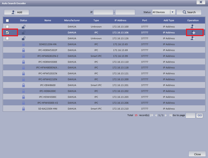The height and width of the screenshot is (158, 208).
Task: Uncheck the box for device 172.16.13.106
Action: [7, 32]
